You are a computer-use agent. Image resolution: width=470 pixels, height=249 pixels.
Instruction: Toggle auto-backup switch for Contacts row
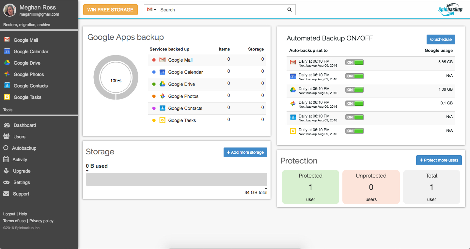point(354,117)
